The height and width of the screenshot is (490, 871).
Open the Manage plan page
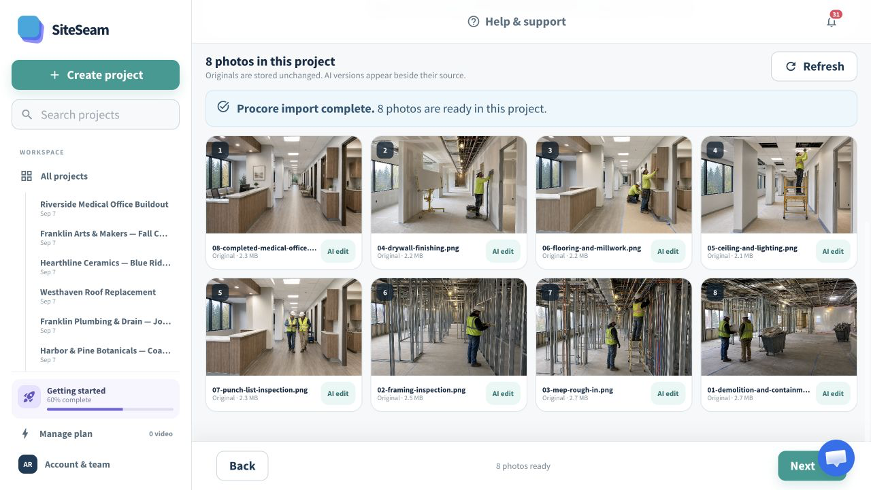coord(95,434)
